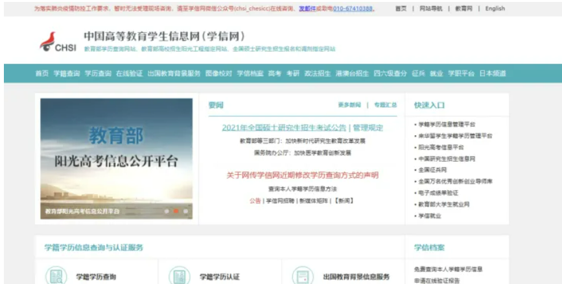Open 政法招生 in the navigation bar

point(318,73)
